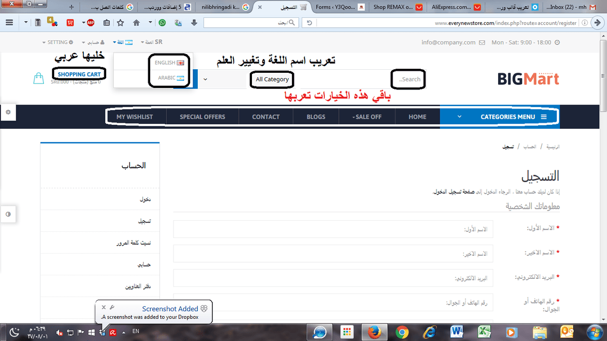This screenshot has height=341, width=607.
Task: Open the WhatsApp toolbar extension
Action: 162,23
